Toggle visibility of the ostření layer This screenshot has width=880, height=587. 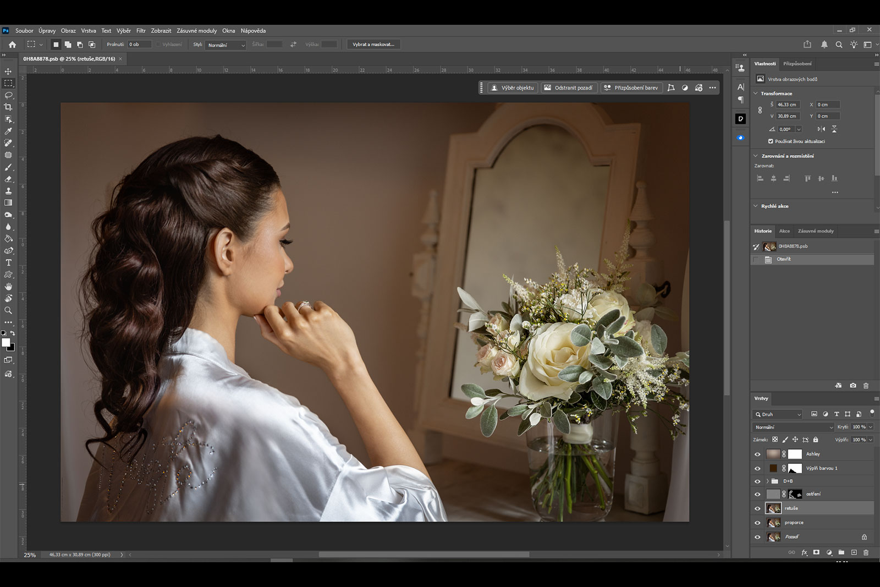click(757, 494)
